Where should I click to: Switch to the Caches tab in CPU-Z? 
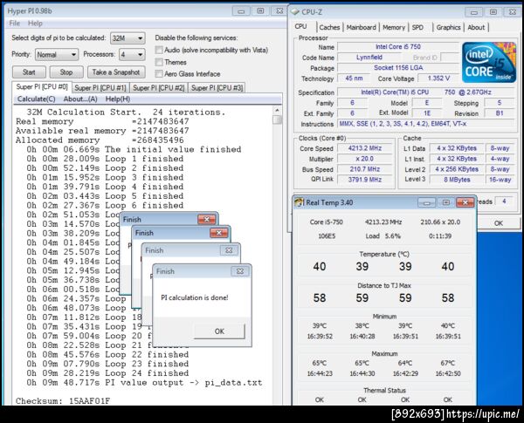(329, 27)
